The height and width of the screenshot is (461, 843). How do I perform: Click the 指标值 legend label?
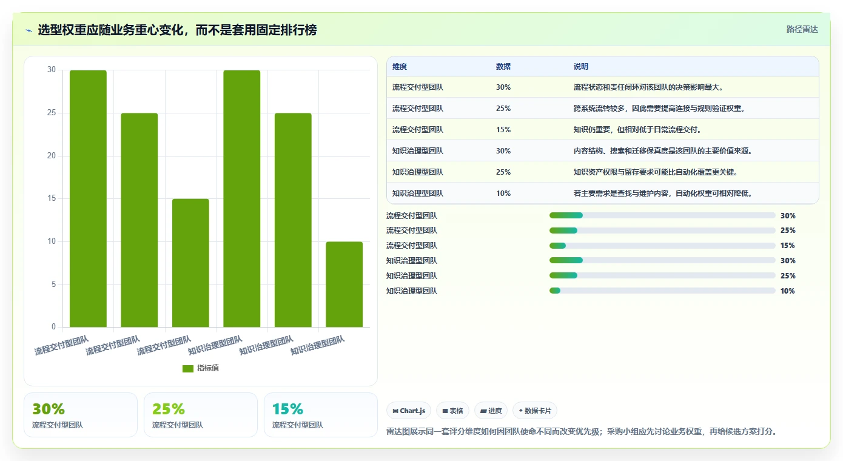208,368
